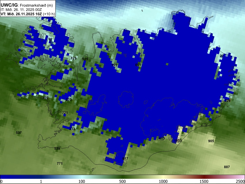
Task: Click the 905 value on the map
Action: click(x=211, y=141)
